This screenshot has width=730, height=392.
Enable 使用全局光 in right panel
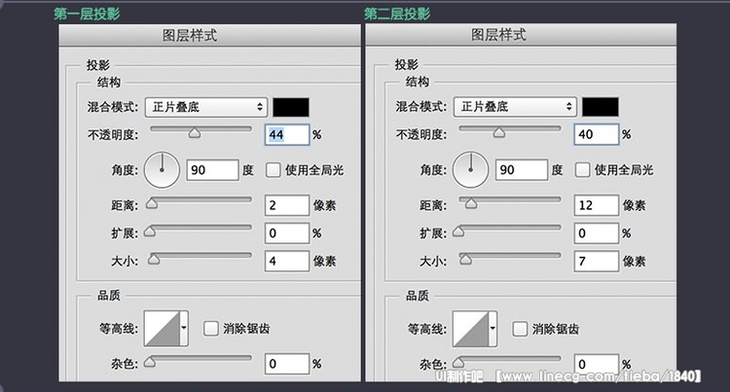(582, 169)
